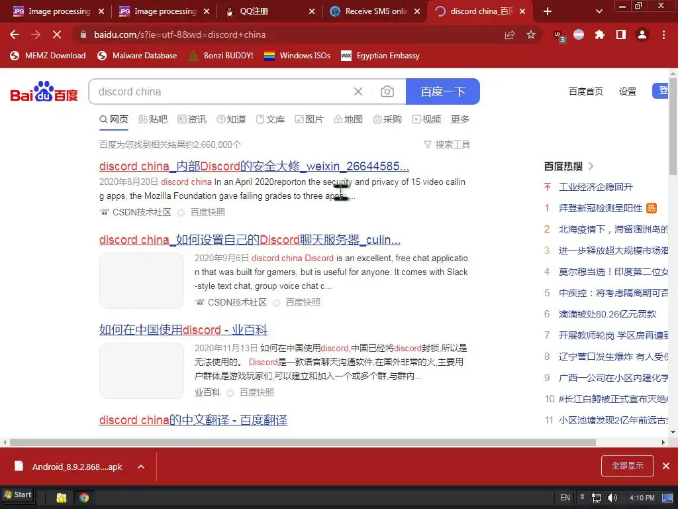This screenshot has width=678, height=509.
Task: Close the QQ注册 tab
Action: (x=311, y=12)
